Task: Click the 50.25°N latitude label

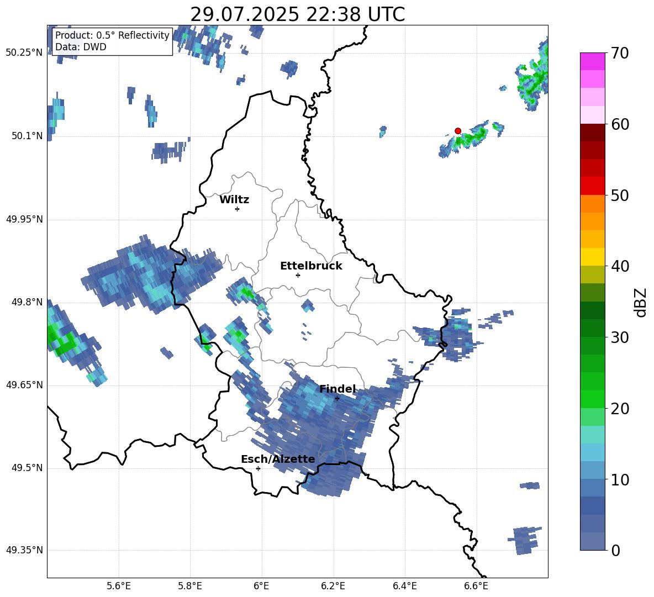Action: click(x=24, y=53)
